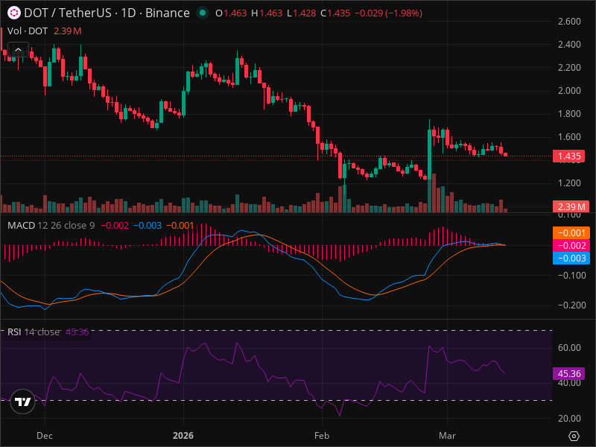Select the Vol · DOT indicator legend
Image resolution: width=596 pixels, height=447 pixels.
tap(28, 31)
